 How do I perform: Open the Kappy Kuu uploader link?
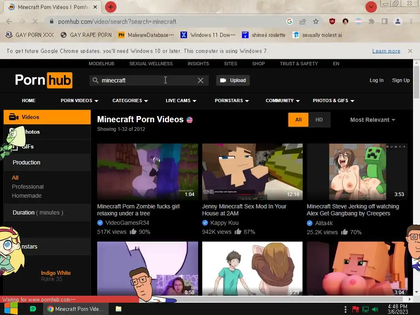[224, 223]
